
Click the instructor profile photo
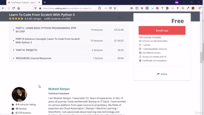(x=19, y=95)
